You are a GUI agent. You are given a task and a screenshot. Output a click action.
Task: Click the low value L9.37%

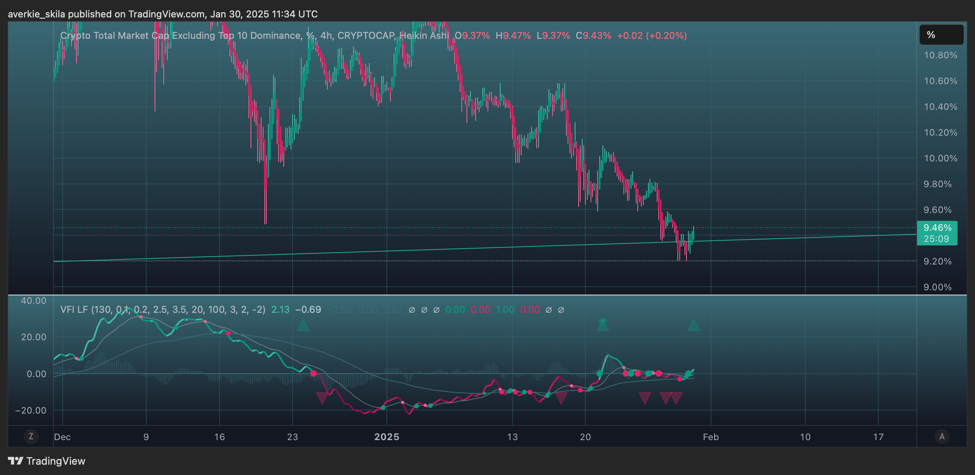[x=553, y=36]
